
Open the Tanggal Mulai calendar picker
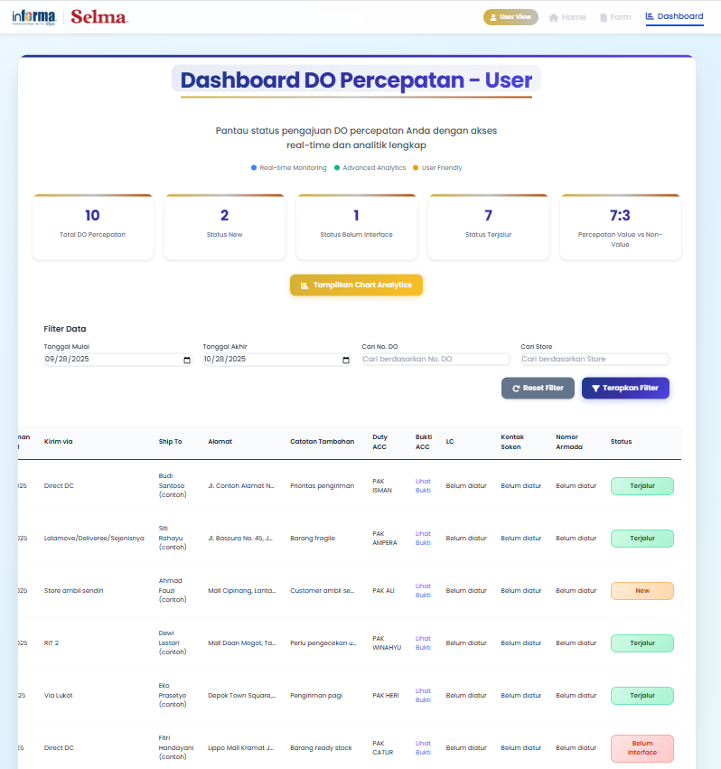[x=187, y=360]
